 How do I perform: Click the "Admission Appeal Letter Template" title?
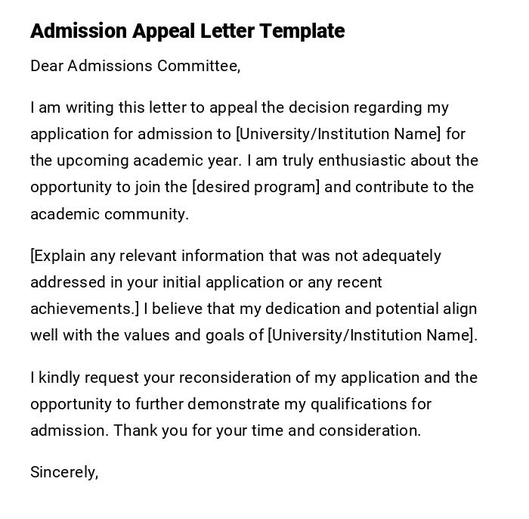[187, 31]
